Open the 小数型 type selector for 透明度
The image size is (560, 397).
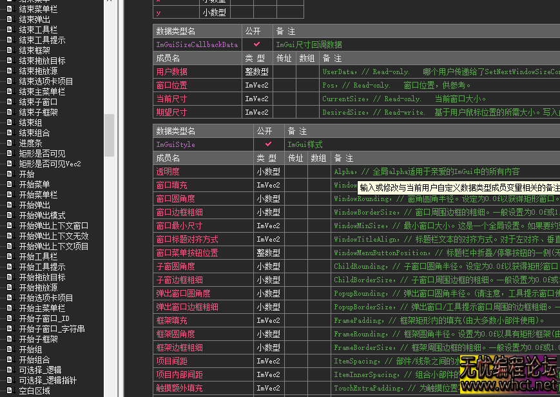268,172
